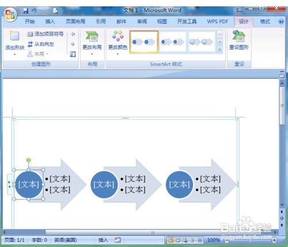This screenshot has width=288, height=247.
Task: Click the macro recording icon in the status bar
Action: pyautogui.click(x=118, y=240)
